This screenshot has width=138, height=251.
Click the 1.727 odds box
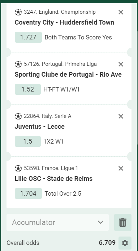coord(28,37)
